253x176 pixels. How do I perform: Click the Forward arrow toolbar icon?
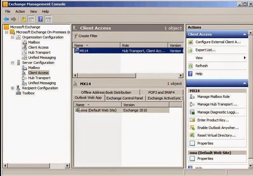tap(14, 19)
